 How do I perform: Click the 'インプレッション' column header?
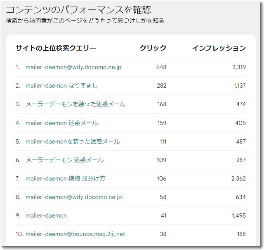coord(219,48)
